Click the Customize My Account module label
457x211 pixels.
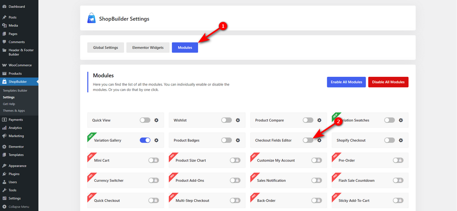click(x=276, y=160)
